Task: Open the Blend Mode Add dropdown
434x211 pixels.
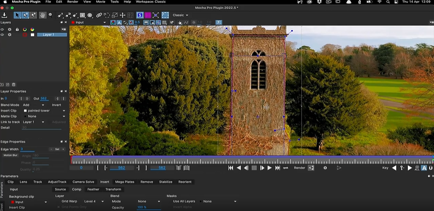Action: [34, 105]
